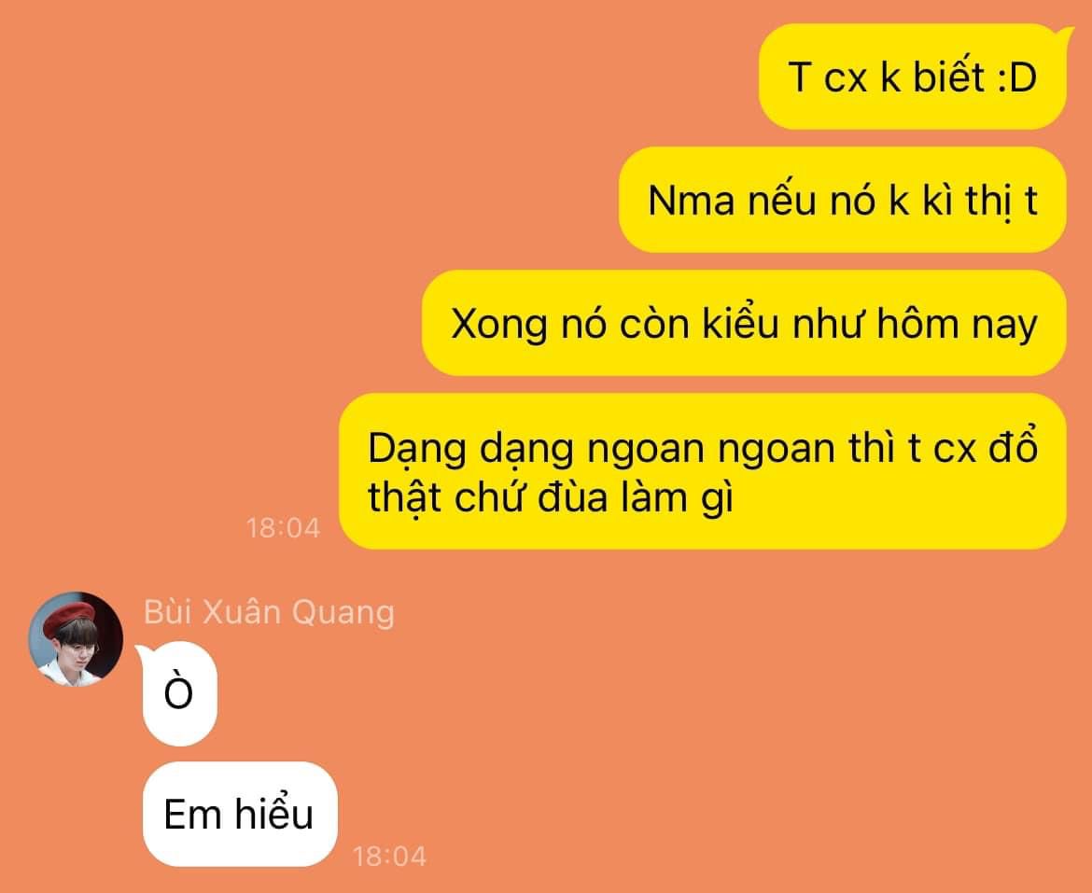Image resolution: width=1092 pixels, height=893 pixels.
Task: Select the message "T cx k biết :D"
Action: point(912,77)
